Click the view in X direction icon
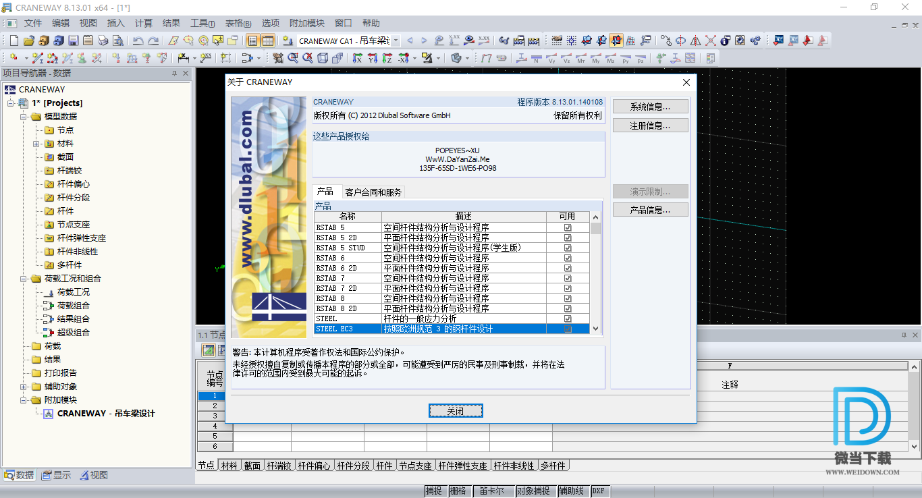Screen dimensions: 922x498 pyautogui.click(x=357, y=58)
